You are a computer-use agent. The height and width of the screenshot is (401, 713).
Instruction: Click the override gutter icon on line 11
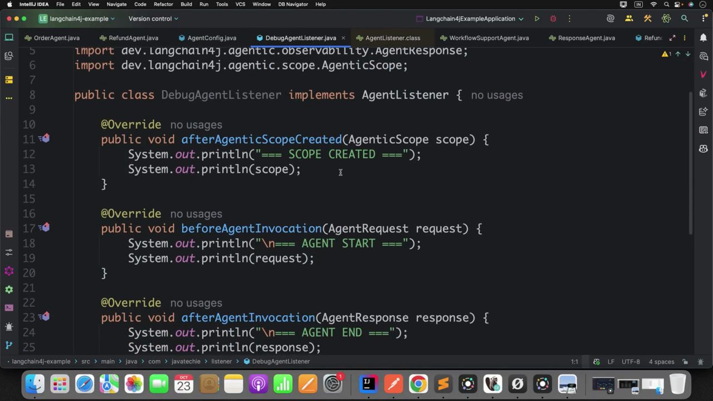click(45, 138)
